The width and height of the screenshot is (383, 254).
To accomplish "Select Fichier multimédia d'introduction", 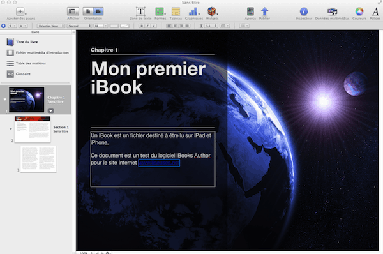I will (42, 52).
